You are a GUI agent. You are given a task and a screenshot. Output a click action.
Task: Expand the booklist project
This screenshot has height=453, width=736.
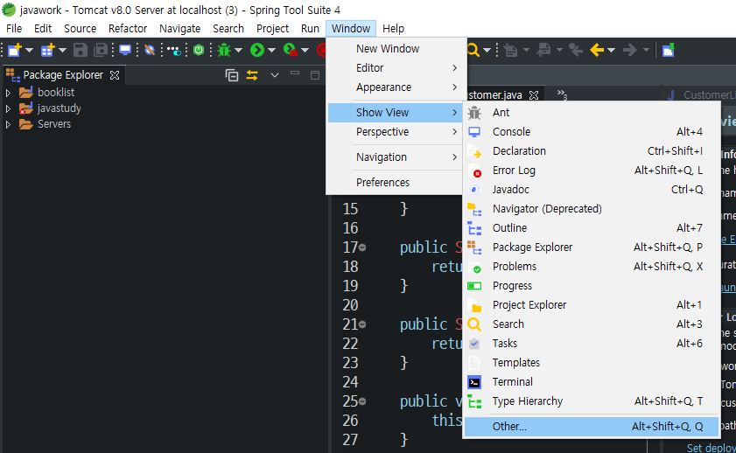point(8,93)
